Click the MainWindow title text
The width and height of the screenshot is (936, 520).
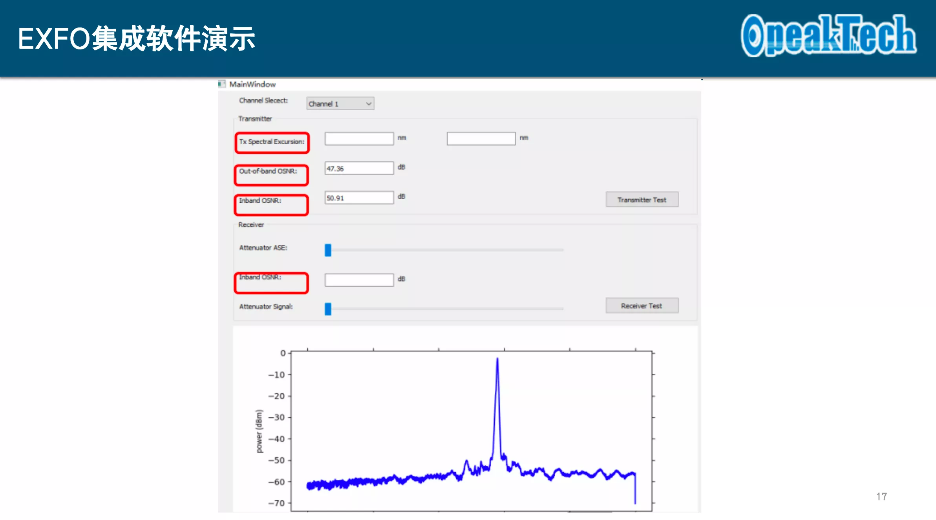click(x=252, y=84)
